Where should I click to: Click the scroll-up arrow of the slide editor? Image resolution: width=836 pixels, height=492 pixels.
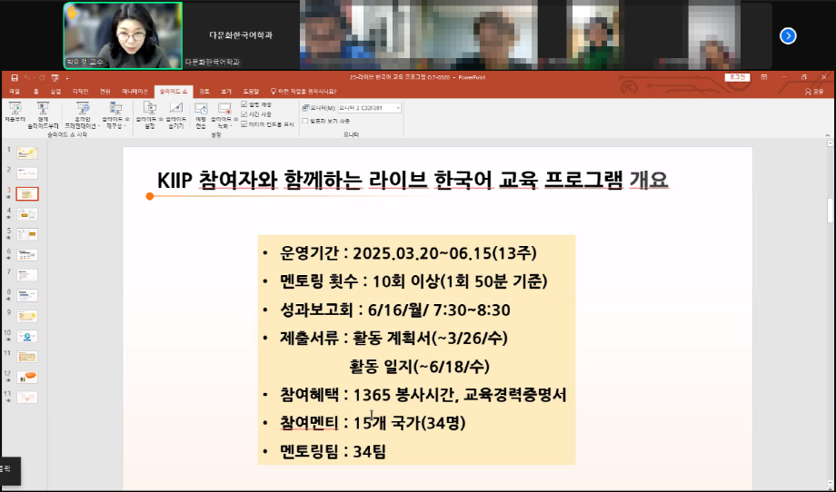[830, 143]
